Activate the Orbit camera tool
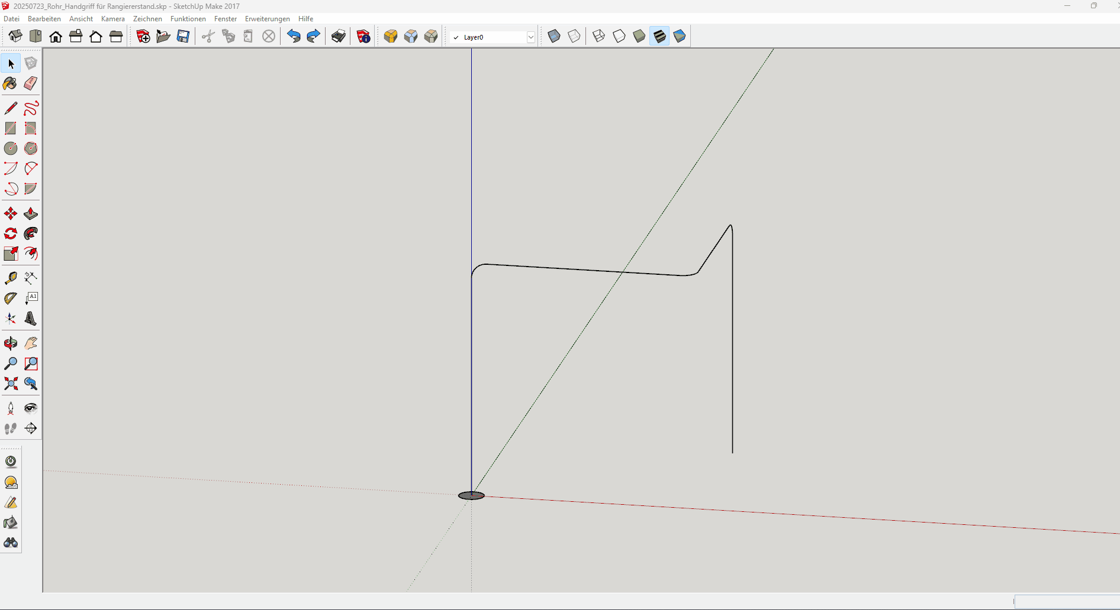This screenshot has width=1120, height=610. [x=11, y=343]
